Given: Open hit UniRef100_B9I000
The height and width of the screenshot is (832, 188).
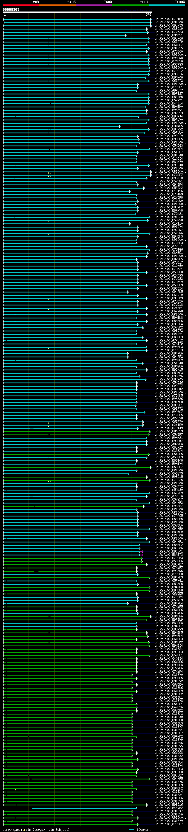Looking at the screenshot, I should coord(169,22).
